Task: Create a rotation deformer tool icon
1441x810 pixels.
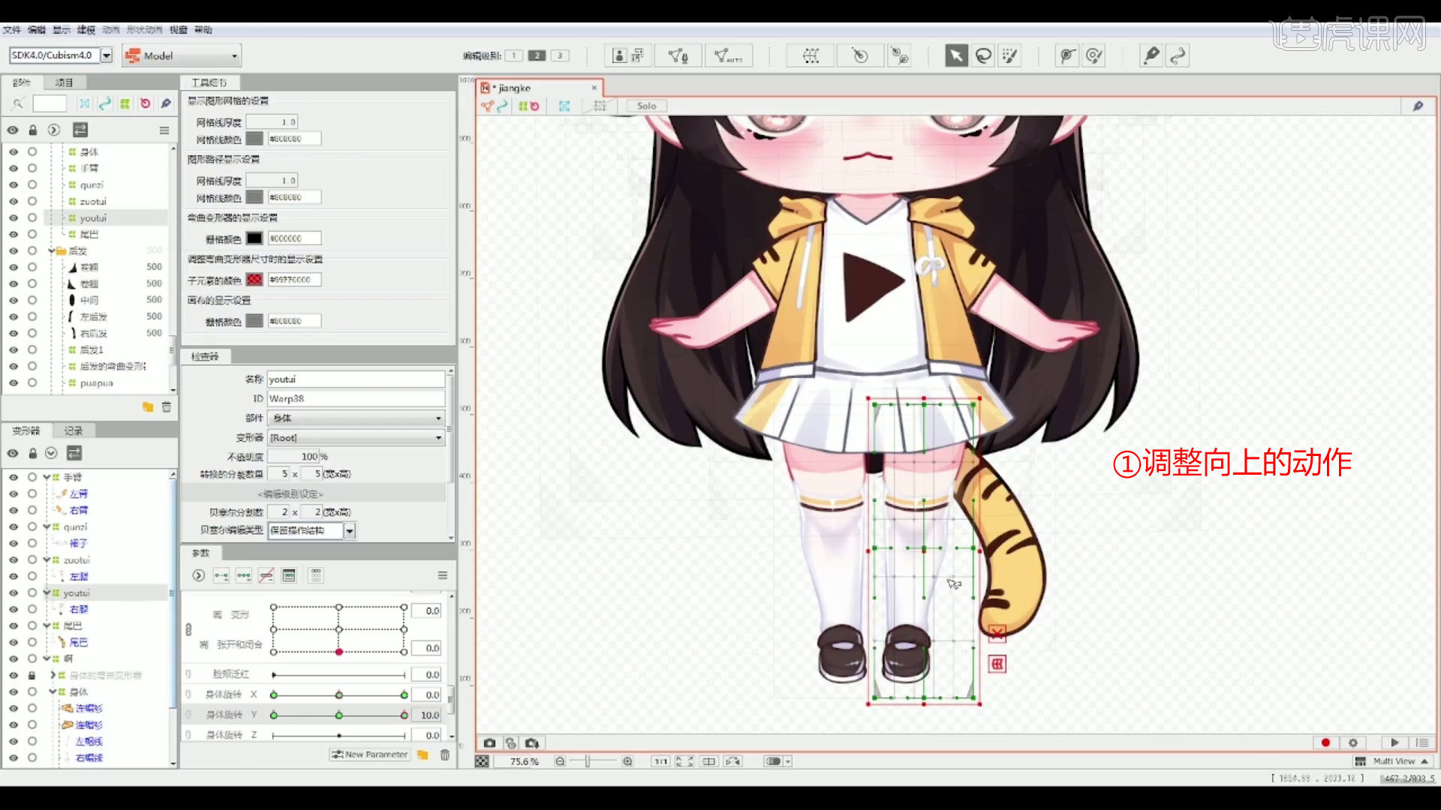Action: coord(860,55)
